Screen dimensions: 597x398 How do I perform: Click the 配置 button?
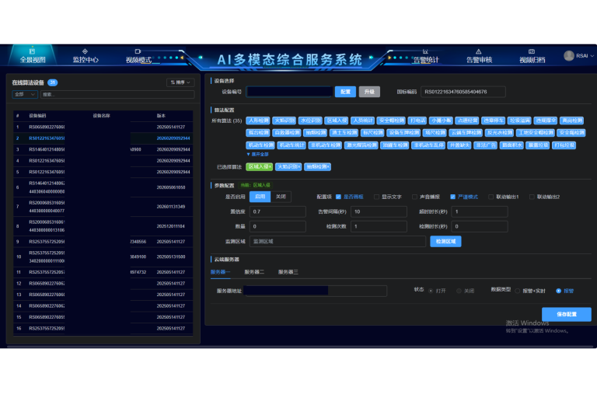pyautogui.click(x=345, y=92)
